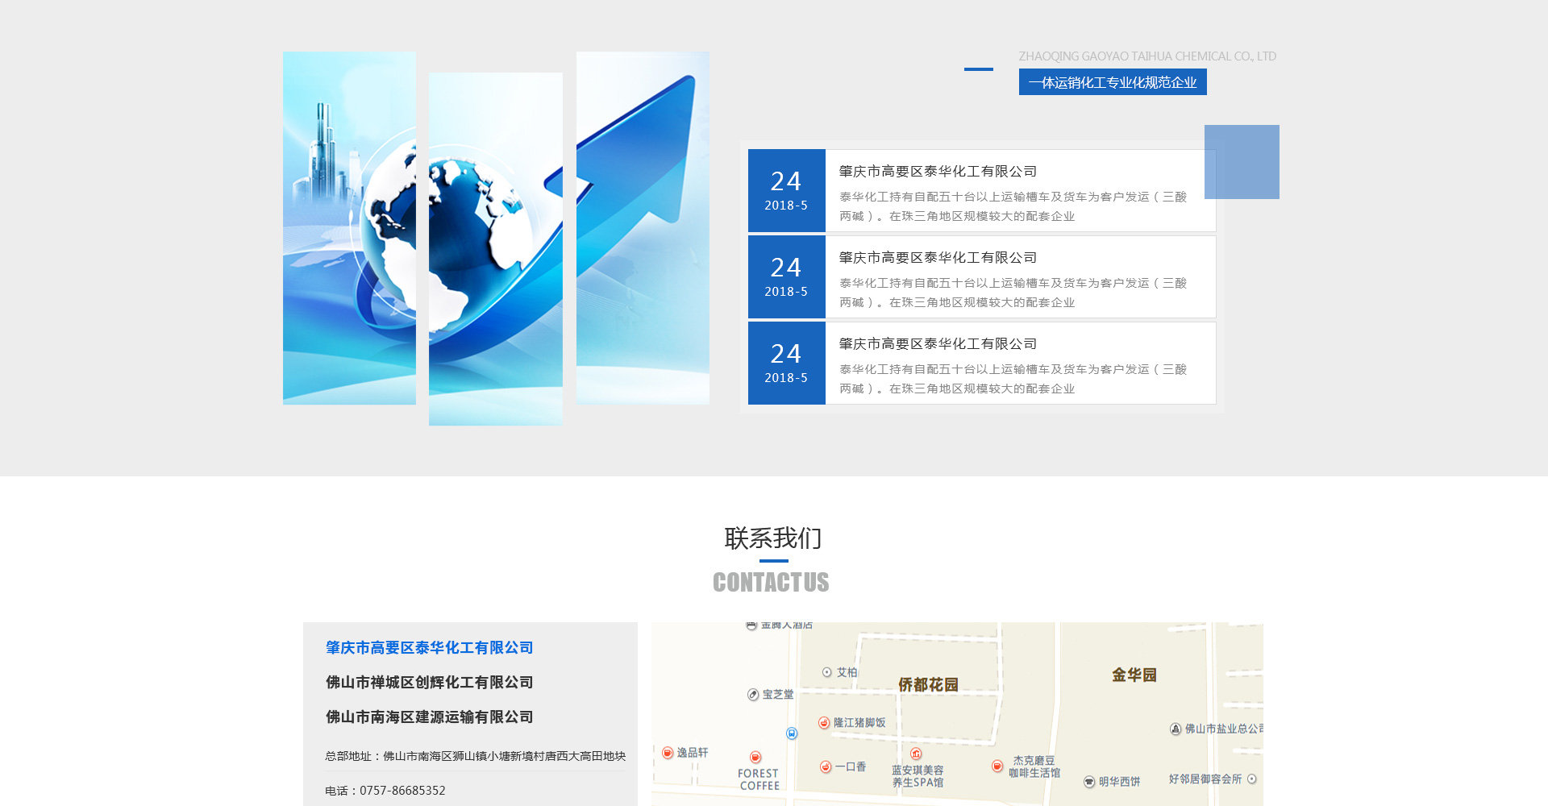Click the 杰克磨豆 coffee marker icon
This screenshot has height=806, width=1548.
point(997,766)
